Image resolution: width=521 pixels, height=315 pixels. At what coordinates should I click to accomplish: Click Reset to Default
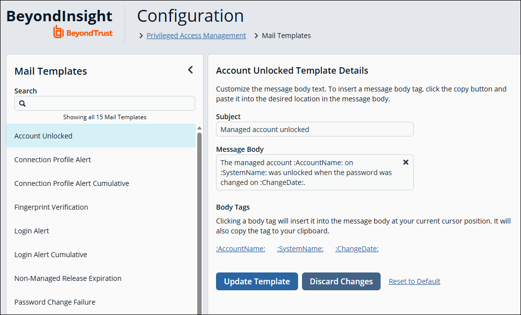[414, 281]
